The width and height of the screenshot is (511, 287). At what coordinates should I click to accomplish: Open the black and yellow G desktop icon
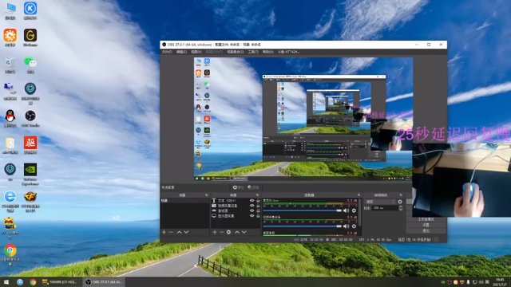coord(30,37)
